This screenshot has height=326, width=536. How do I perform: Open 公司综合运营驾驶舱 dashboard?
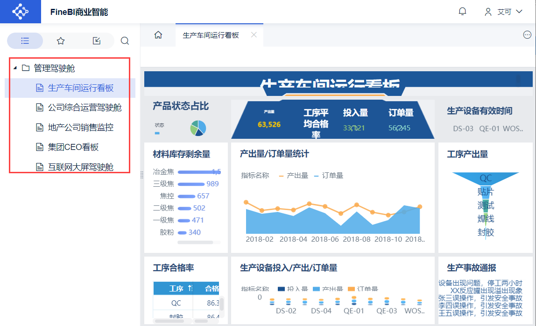pyautogui.click(x=85, y=108)
